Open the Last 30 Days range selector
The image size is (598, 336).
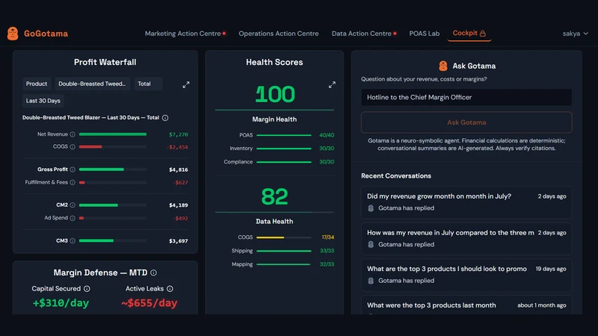point(43,101)
